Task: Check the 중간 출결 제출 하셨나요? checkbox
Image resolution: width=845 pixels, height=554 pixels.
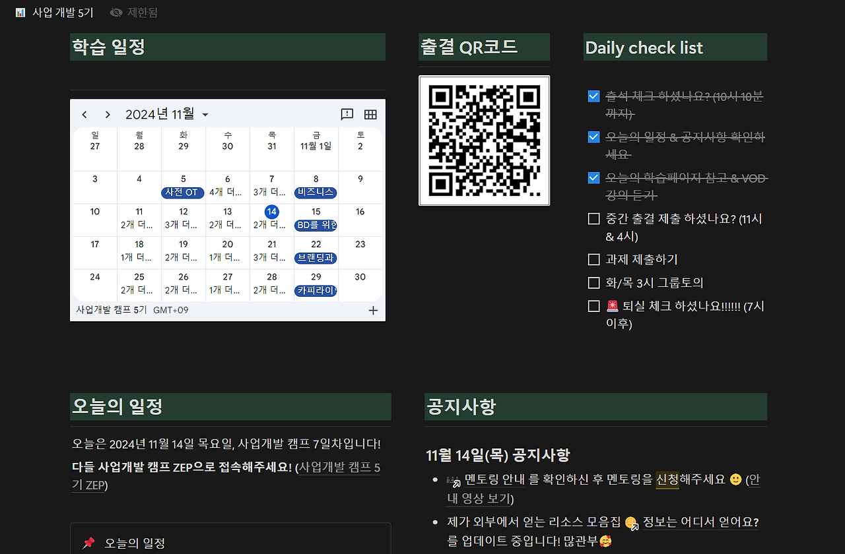Action: click(593, 218)
